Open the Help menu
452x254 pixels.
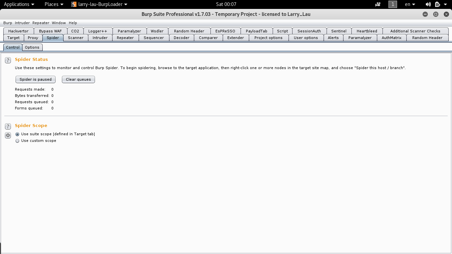click(x=73, y=23)
